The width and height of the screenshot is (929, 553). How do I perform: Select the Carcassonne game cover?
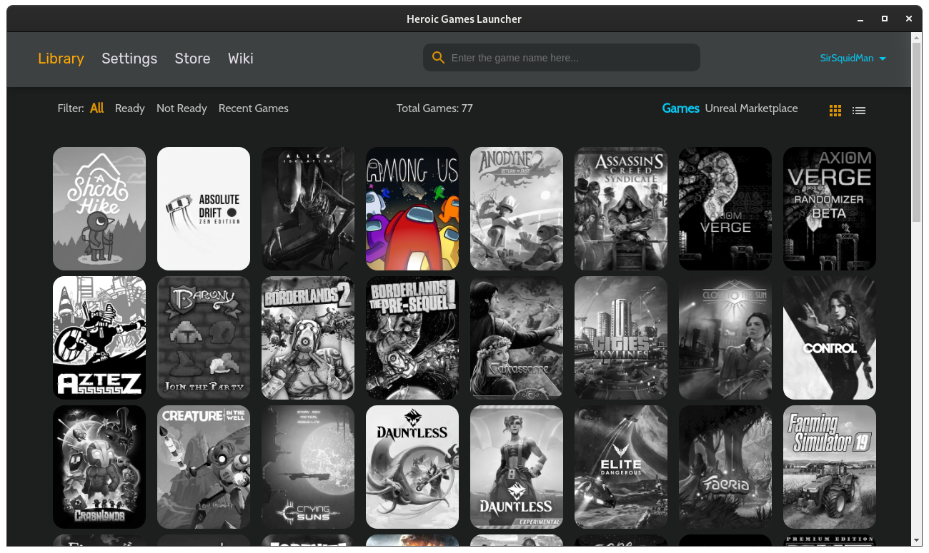point(517,338)
